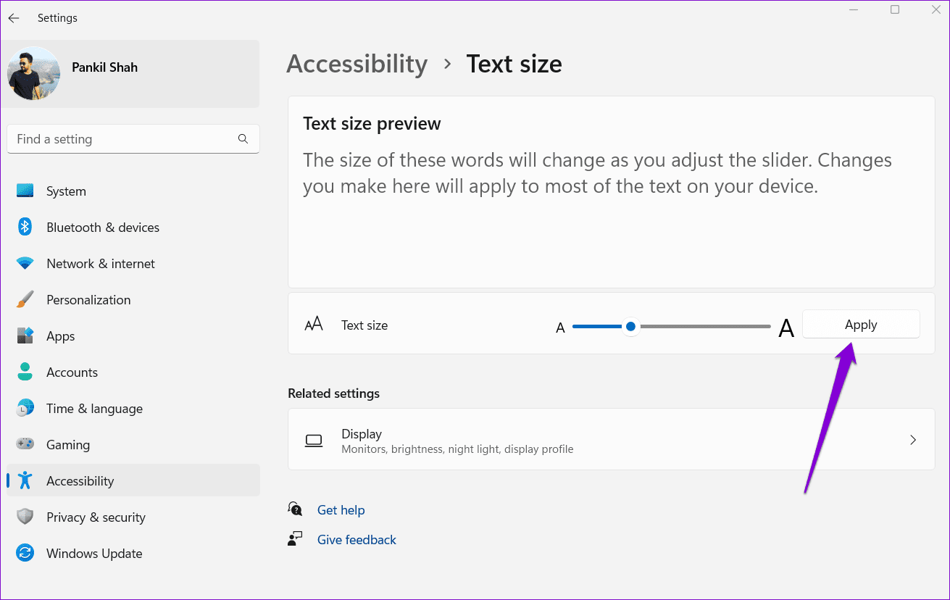Select the Accounts person icon
The image size is (950, 600).
[25, 372]
